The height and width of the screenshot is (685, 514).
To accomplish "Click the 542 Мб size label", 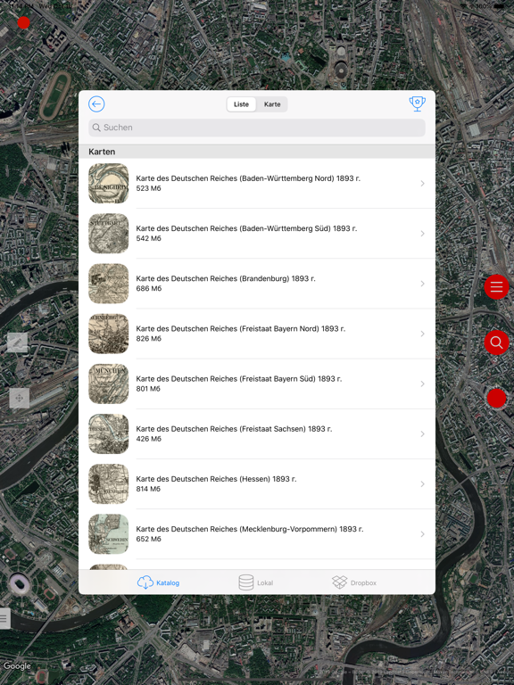I will 149,238.
